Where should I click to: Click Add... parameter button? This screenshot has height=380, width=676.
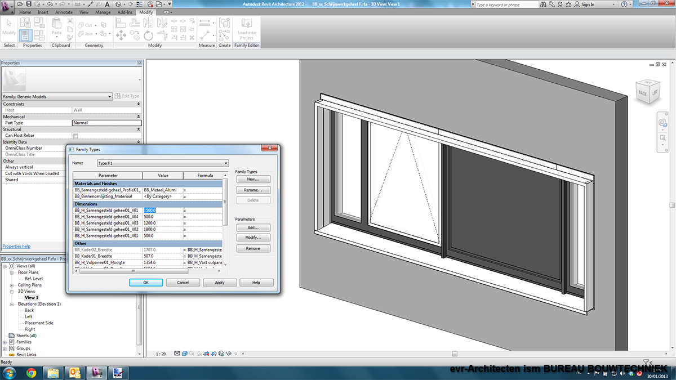(253, 228)
